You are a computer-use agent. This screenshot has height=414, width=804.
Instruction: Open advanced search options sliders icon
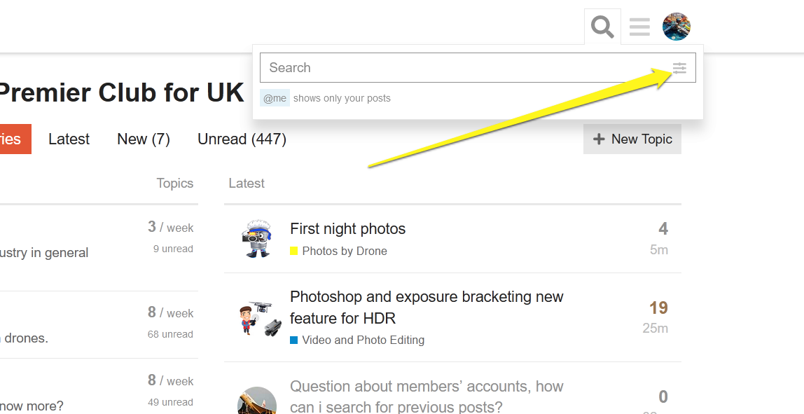coord(680,68)
